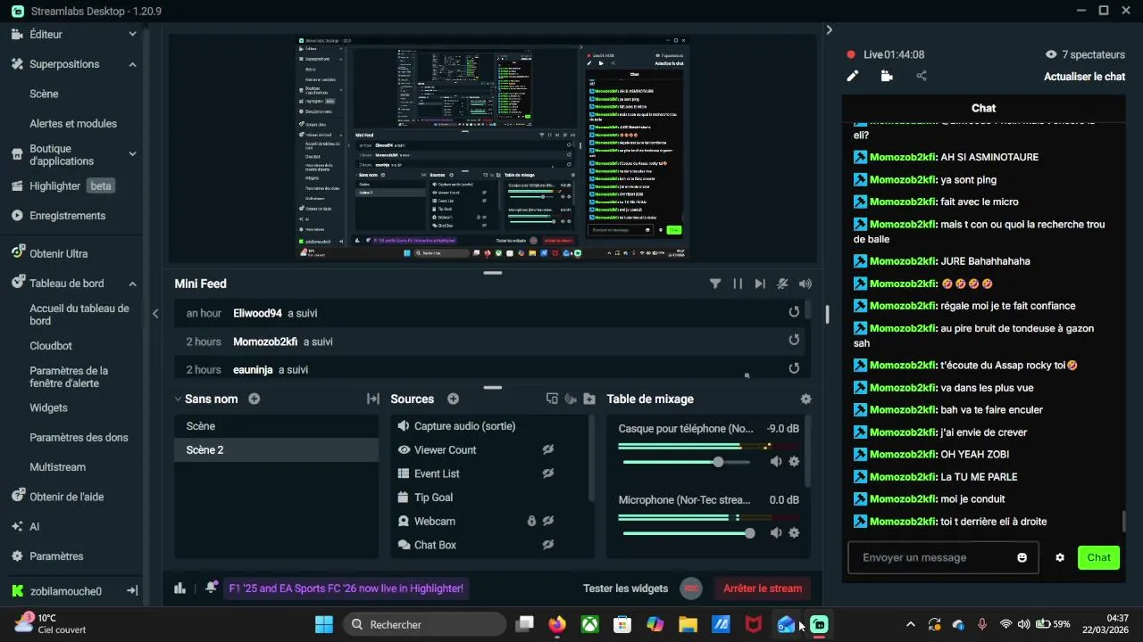The height and width of the screenshot is (642, 1143).
Task: Click Tester les widgets
Action: click(625, 588)
